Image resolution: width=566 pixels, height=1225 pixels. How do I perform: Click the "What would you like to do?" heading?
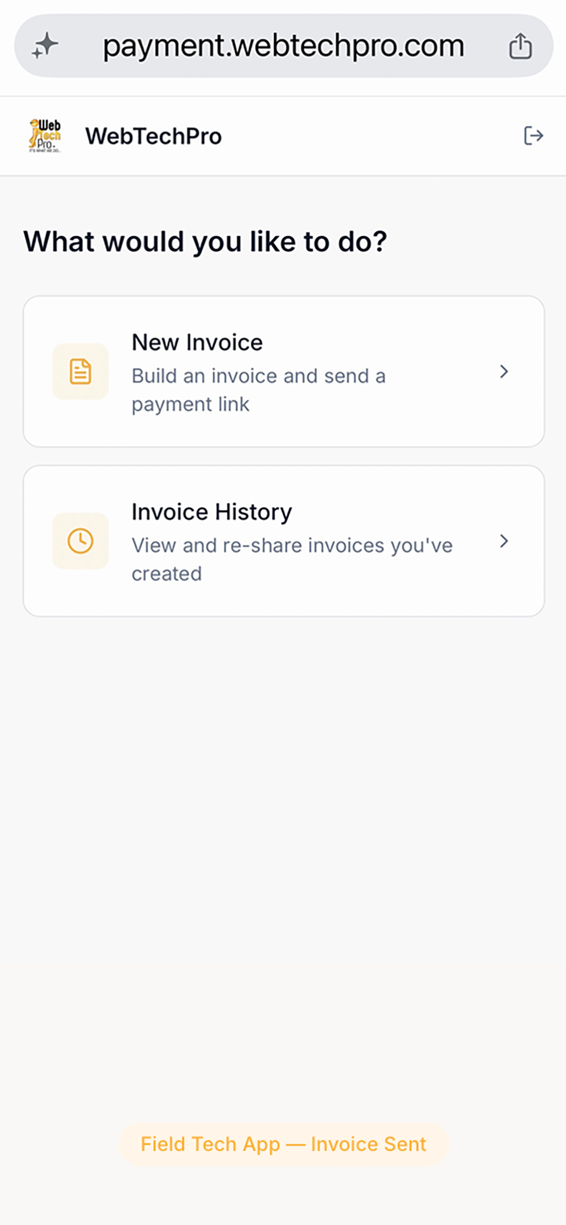tap(205, 241)
